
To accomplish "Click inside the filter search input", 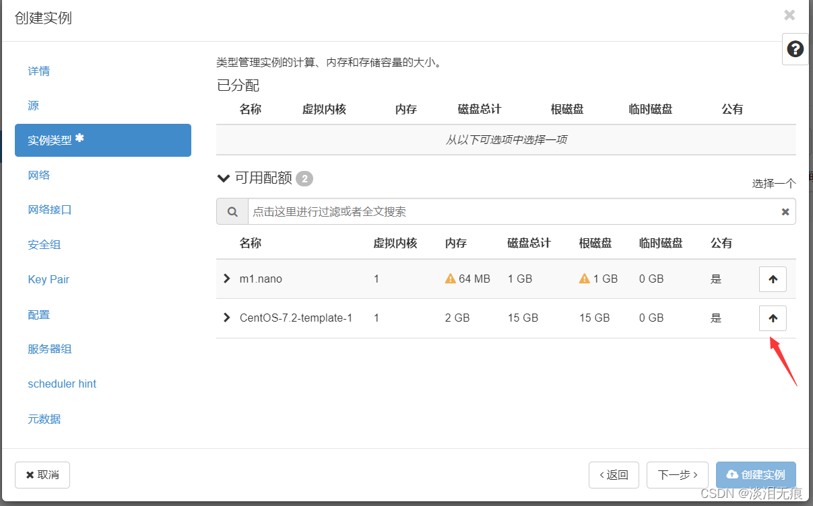I will tap(471, 211).
